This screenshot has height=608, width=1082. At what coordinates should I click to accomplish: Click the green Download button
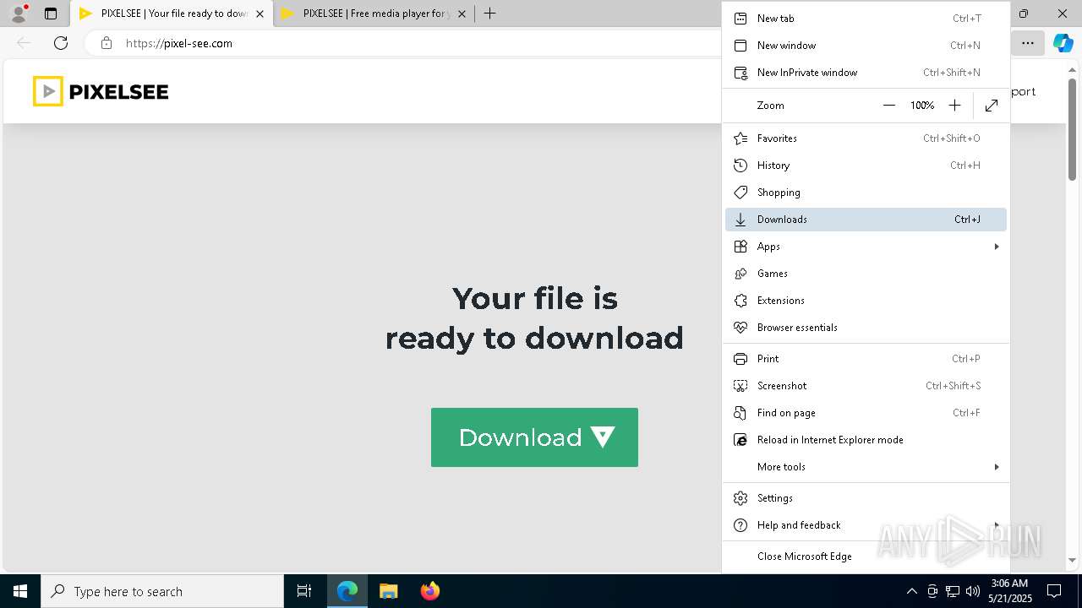coord(534,437)
